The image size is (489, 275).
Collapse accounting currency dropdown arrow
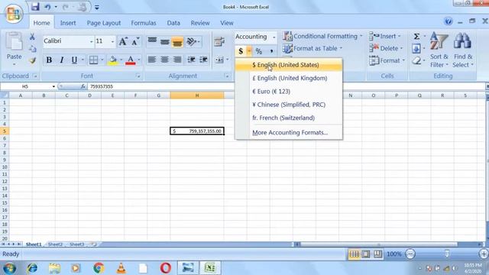point(249,51)
